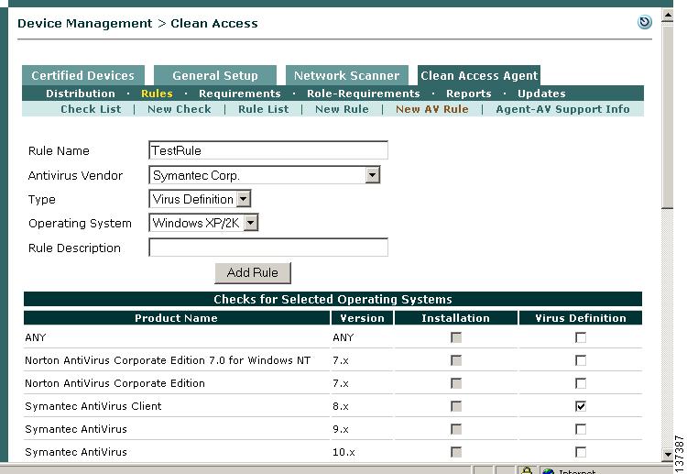Select the General Setup tab
The width and height of the screenshot is (687, 474).
(x=215, y=76)
